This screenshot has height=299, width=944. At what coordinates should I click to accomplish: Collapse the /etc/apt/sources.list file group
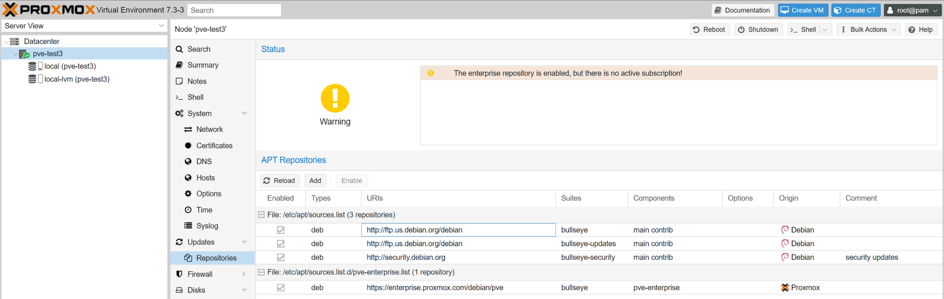(261, 215)
